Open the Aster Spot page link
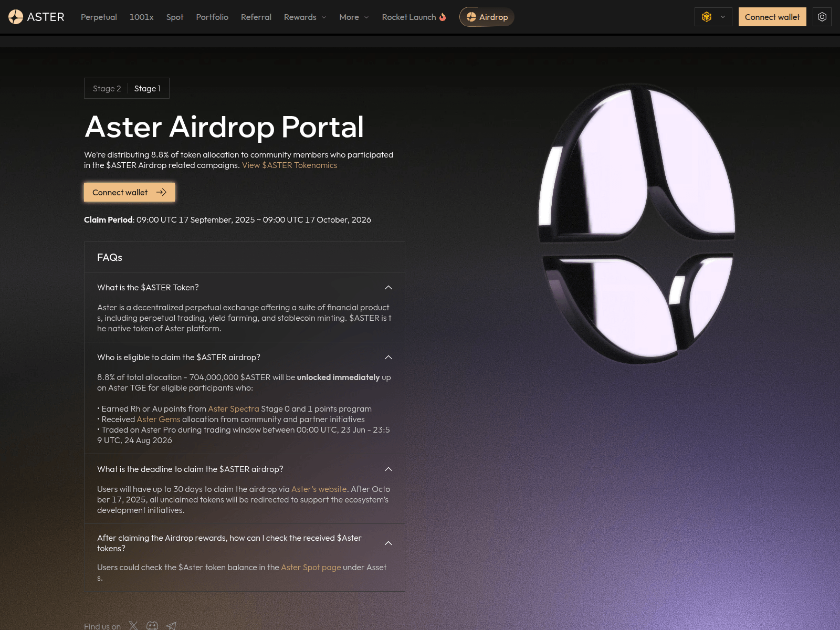 (311, 567)
